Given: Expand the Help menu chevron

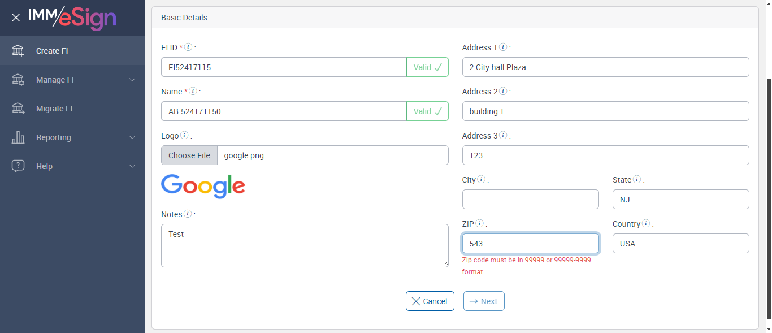Looking at the screenshot, I should pos(132,166).
